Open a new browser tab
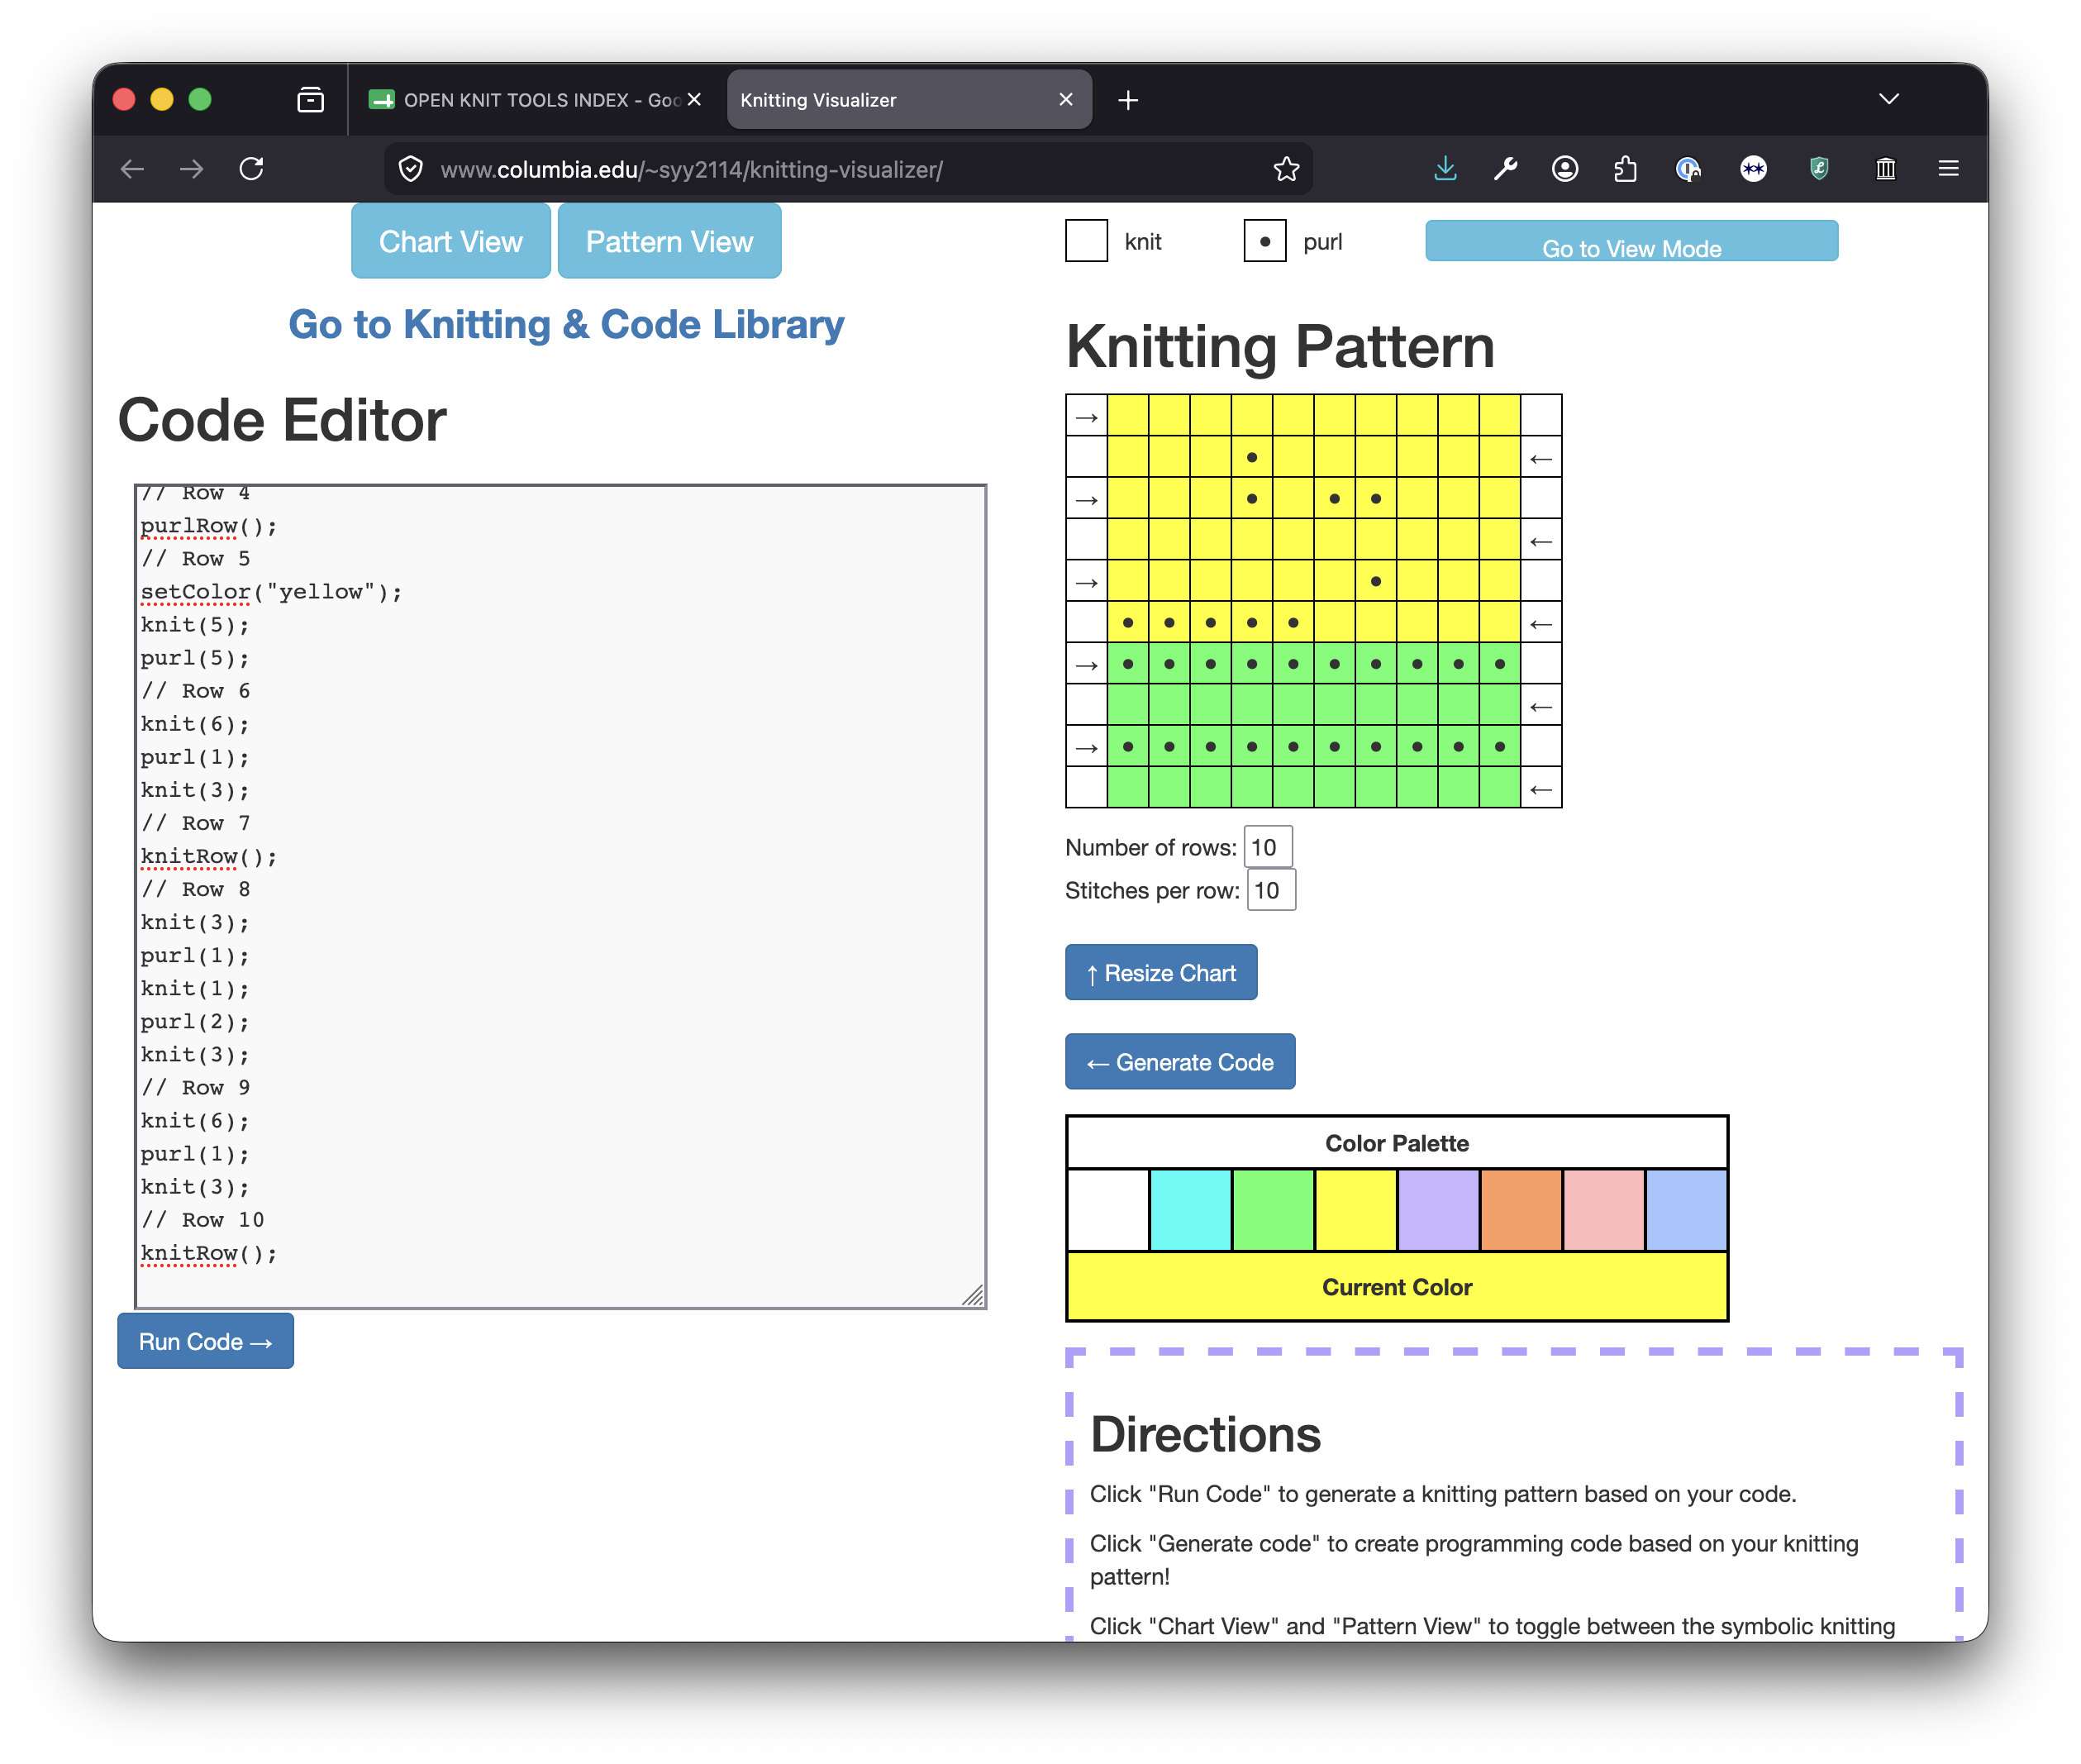This screenshot has width=2081, height=1764. click(1127, 100)
